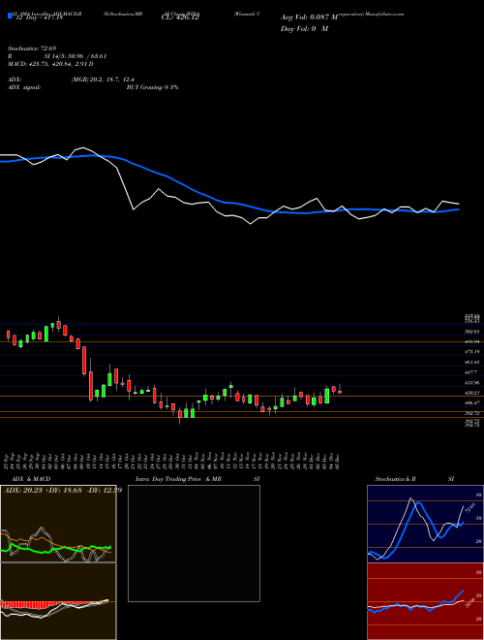Click the highest candlestick at the chart top

pos(59,324)
